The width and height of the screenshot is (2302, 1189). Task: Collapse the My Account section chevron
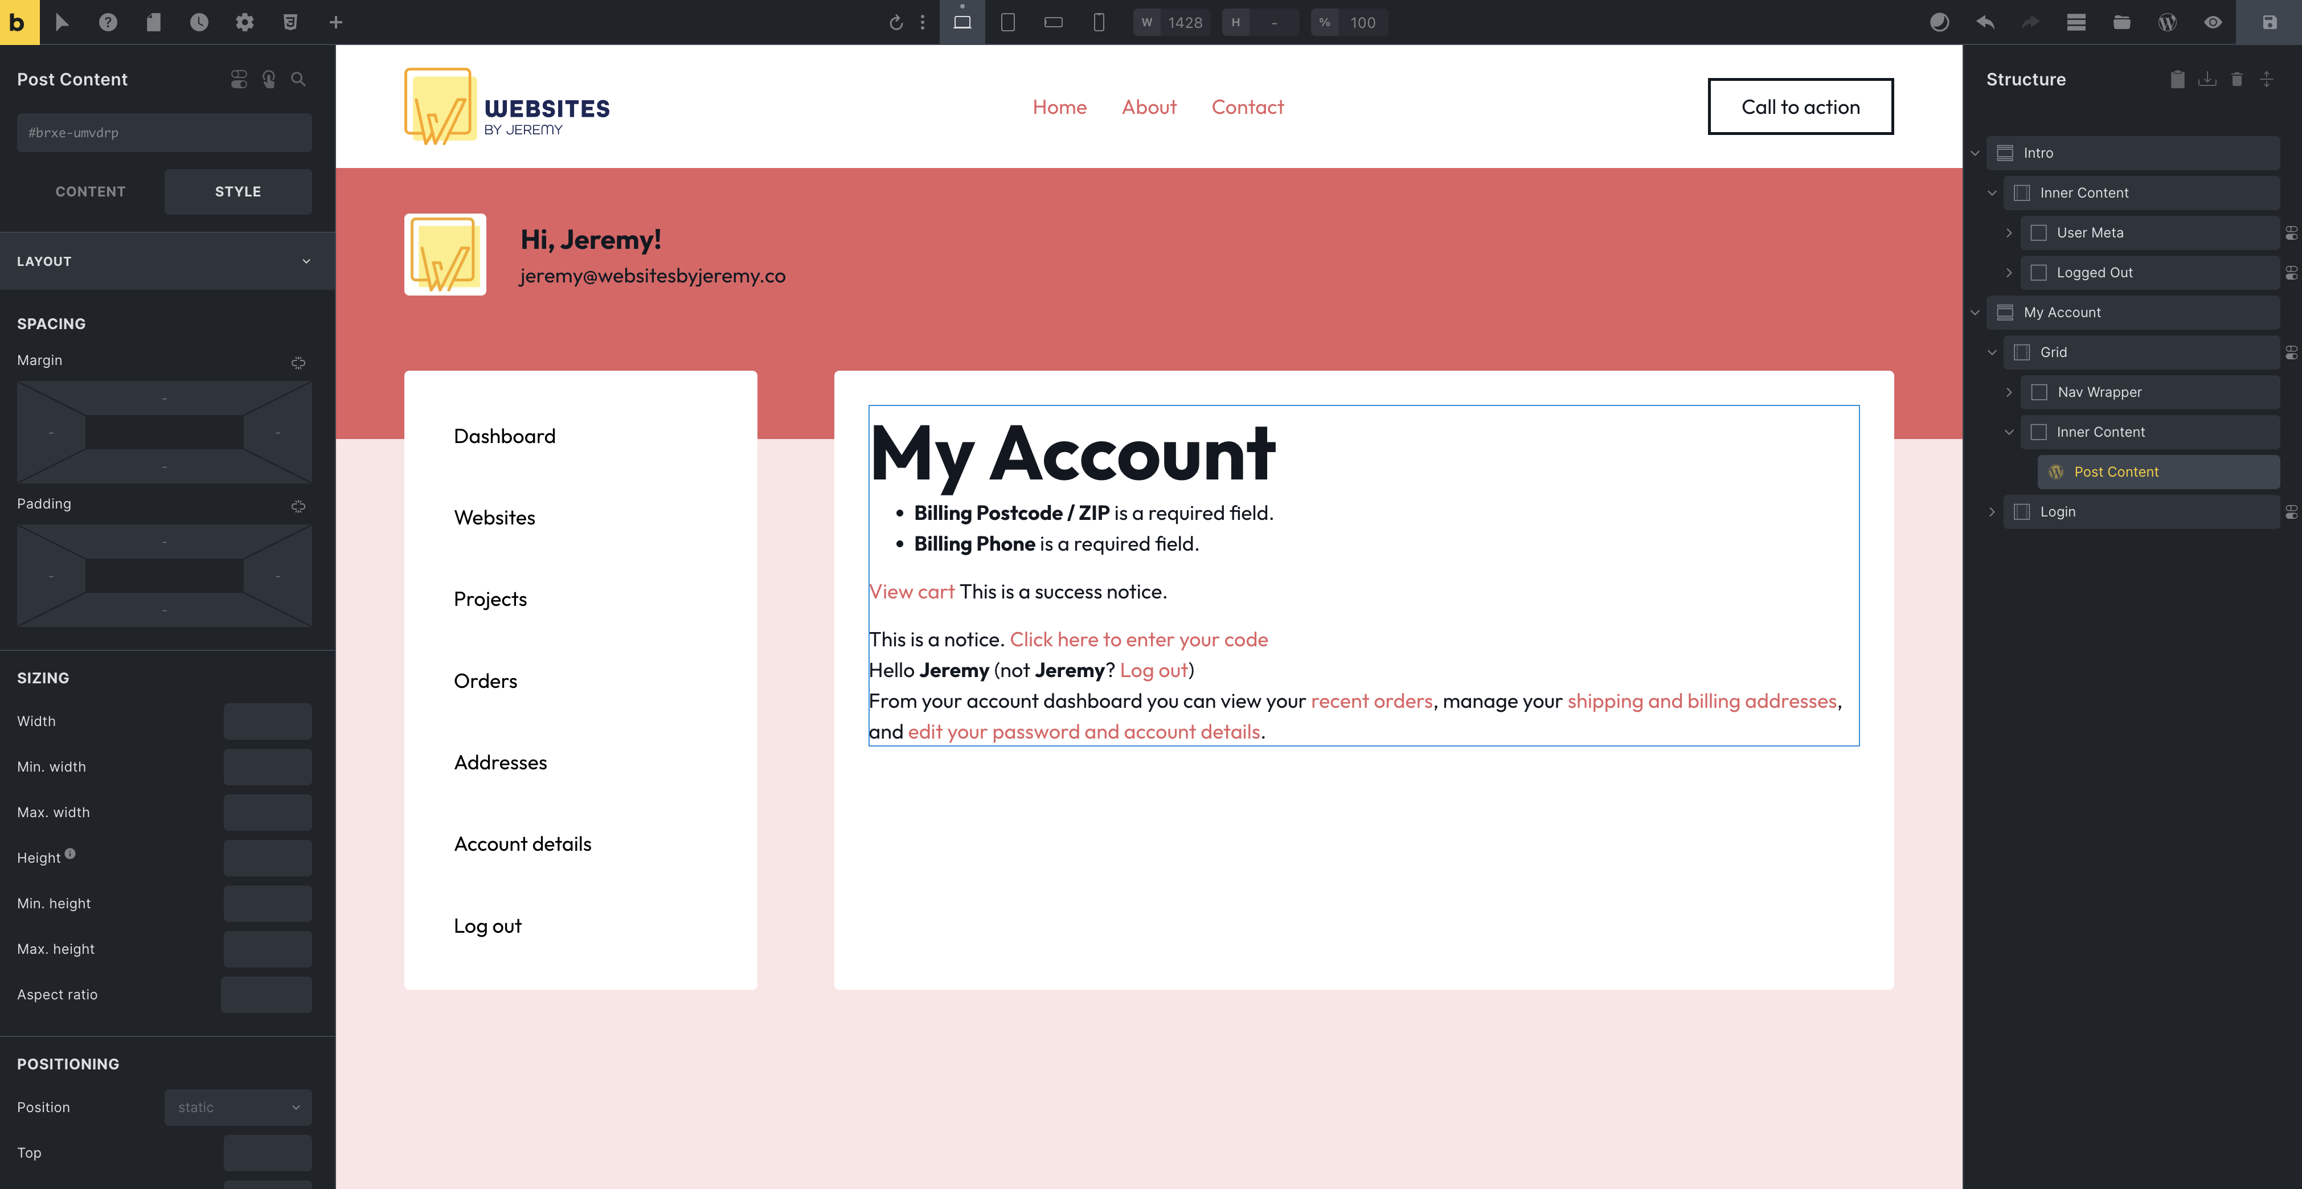click(1975, 313)
